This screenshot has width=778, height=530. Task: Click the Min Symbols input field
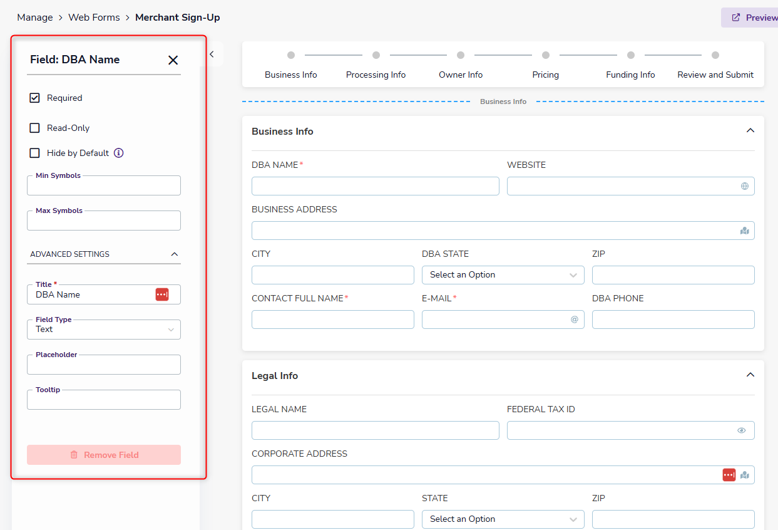104,185
